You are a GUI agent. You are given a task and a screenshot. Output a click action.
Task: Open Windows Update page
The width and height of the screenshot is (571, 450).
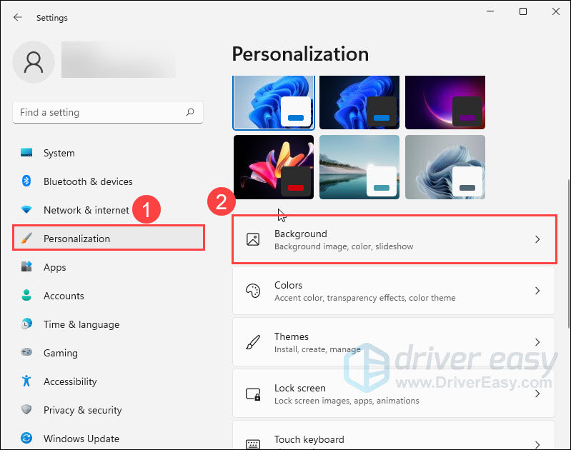coord(108,439)
